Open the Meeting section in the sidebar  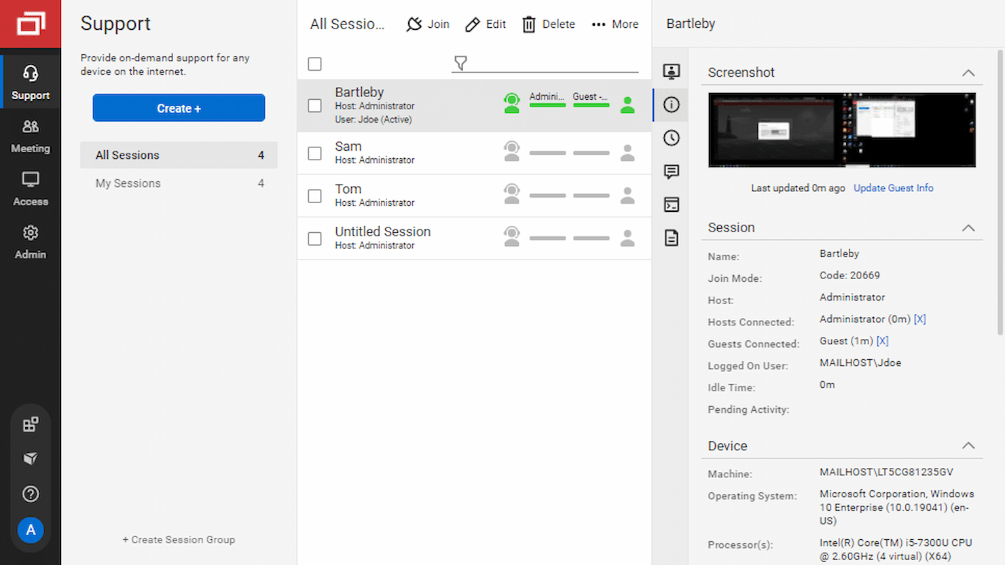(x=30, y=136)
